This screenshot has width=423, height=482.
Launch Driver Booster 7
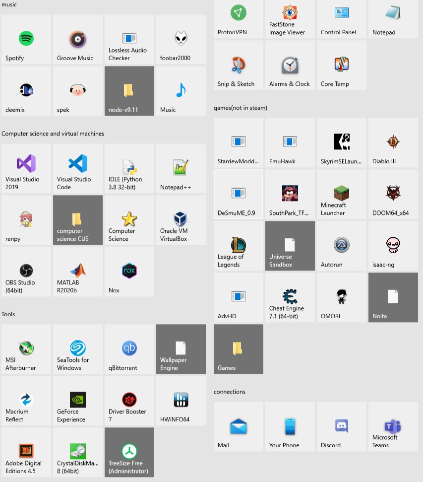[x=129, y=401]
